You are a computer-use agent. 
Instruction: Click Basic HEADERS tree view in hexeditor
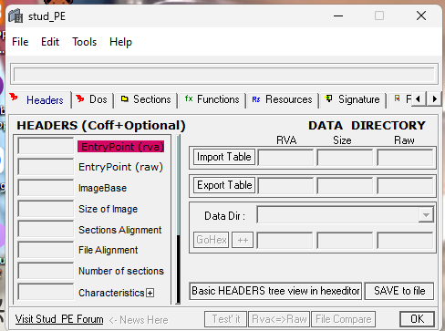tap(275, 291)
